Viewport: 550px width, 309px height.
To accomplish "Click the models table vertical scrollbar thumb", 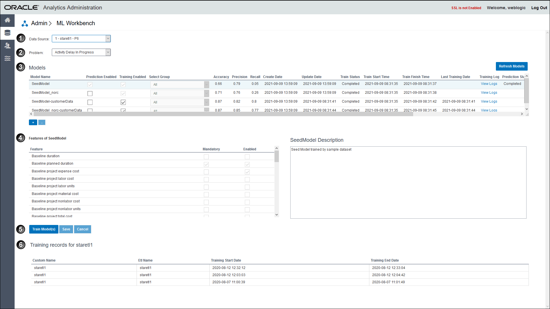I will pos(527,91).
